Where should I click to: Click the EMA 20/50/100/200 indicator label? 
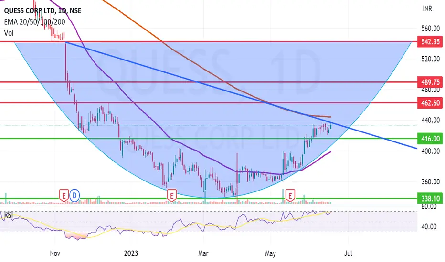[x=34, y=22]
